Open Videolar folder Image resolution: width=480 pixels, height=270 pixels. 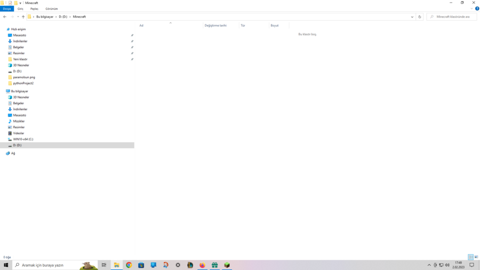(18, 133)
